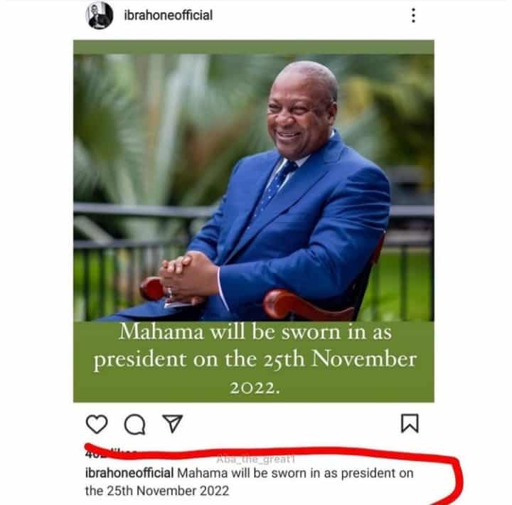Click the "2022." text in green banner

click(255, 388)
